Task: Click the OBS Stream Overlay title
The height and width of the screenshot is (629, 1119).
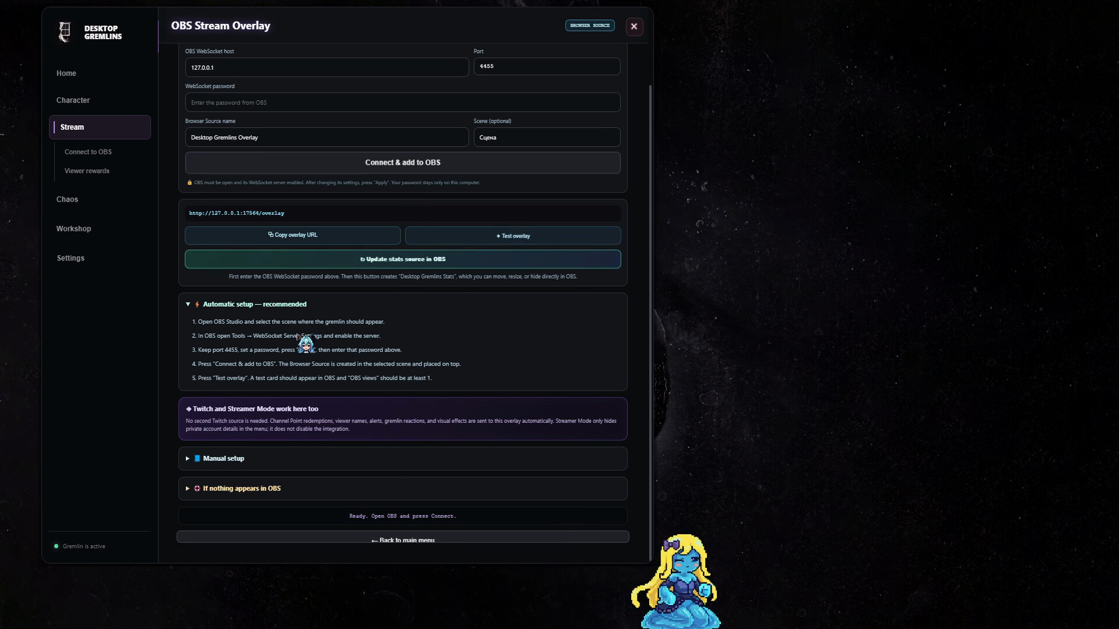Action: [221, 26]
